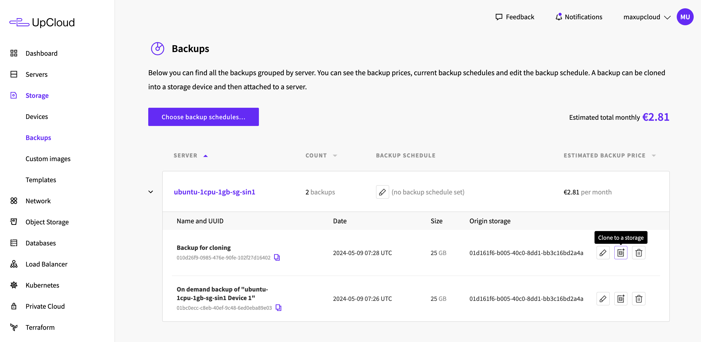Click the Storage disk icon in sidebar
This screenshot has width=701, height=342.
pyautogui.click(x=14, y=95)
